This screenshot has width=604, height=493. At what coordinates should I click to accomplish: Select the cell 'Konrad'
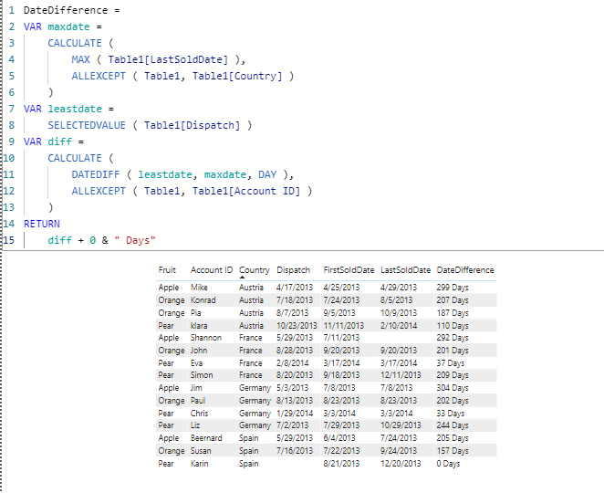(203, 299)
